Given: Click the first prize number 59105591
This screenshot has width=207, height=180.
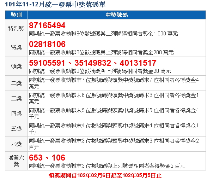Looking at the screenshot, I should 47,63.
